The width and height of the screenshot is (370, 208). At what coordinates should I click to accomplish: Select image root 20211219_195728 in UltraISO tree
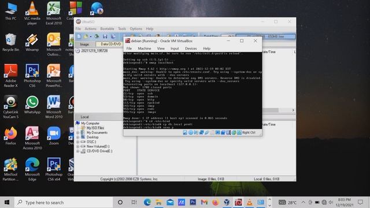pos(94,51)
